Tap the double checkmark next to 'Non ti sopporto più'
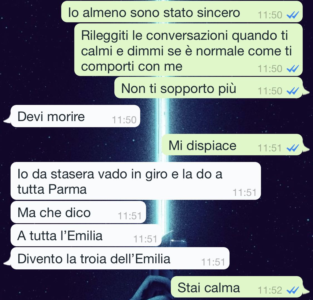Image resolution: width=313 pixels, height=300 pixels. [293, 91]
